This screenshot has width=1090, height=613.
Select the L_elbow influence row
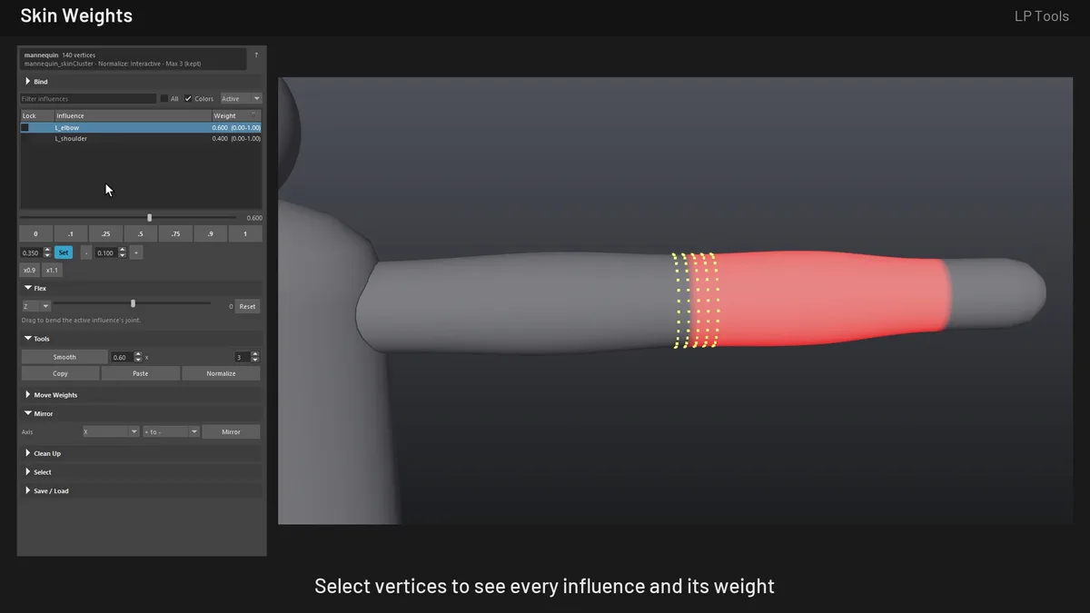tap(141, 128)
